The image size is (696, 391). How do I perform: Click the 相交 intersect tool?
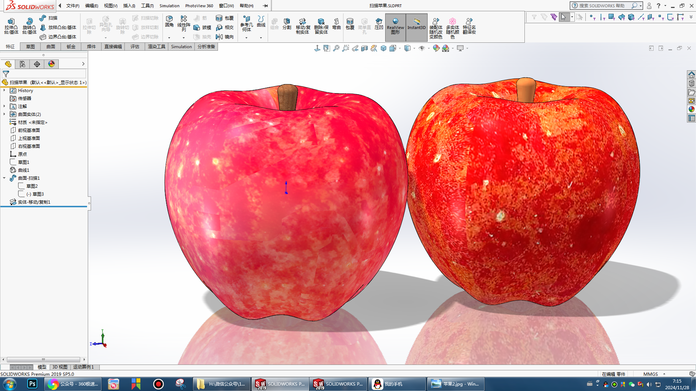225,28
